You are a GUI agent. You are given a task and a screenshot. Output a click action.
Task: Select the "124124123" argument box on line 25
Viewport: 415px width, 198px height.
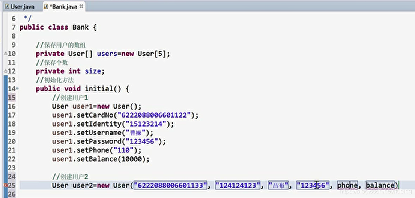pyautogui.click(x=238, y=185)
